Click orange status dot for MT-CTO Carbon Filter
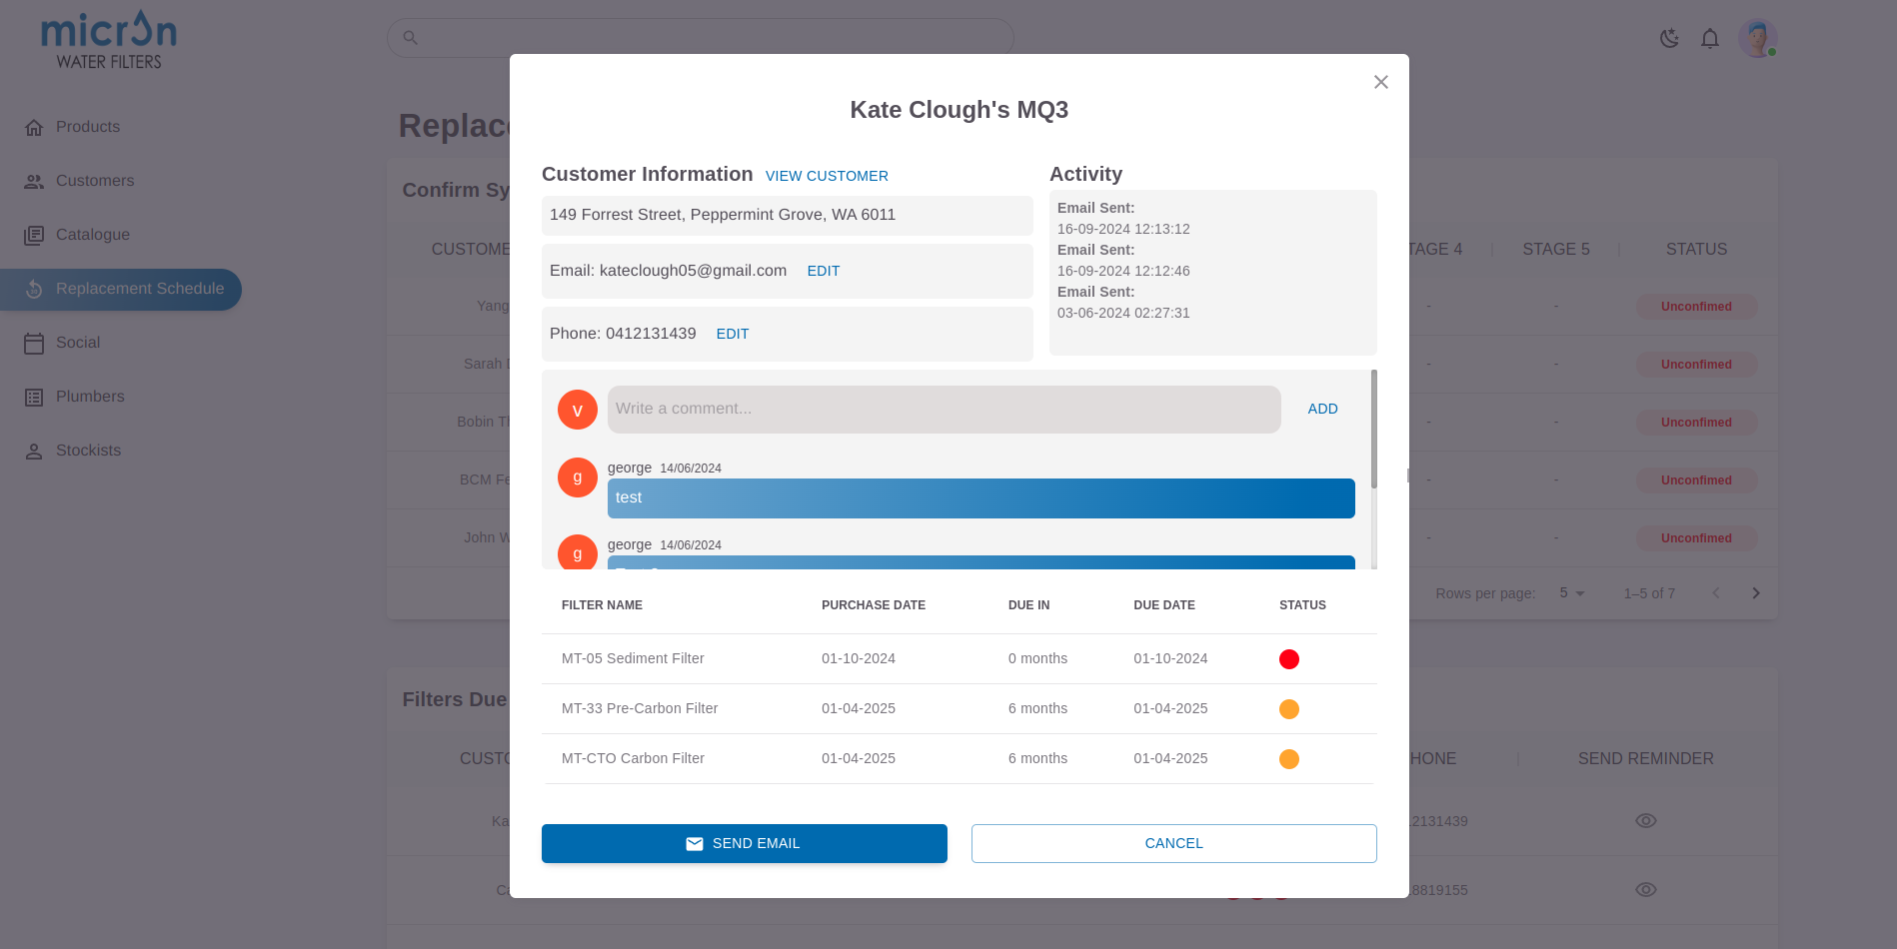 point(1288,759)
